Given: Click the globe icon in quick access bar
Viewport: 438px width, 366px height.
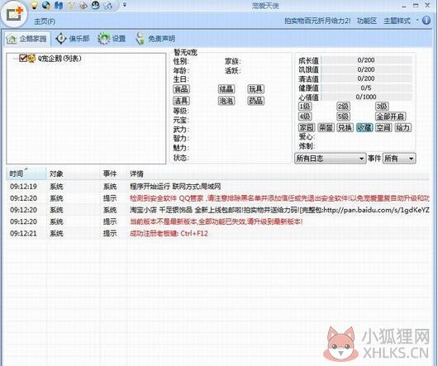Looking at the screenshot, I should [45, 5].
